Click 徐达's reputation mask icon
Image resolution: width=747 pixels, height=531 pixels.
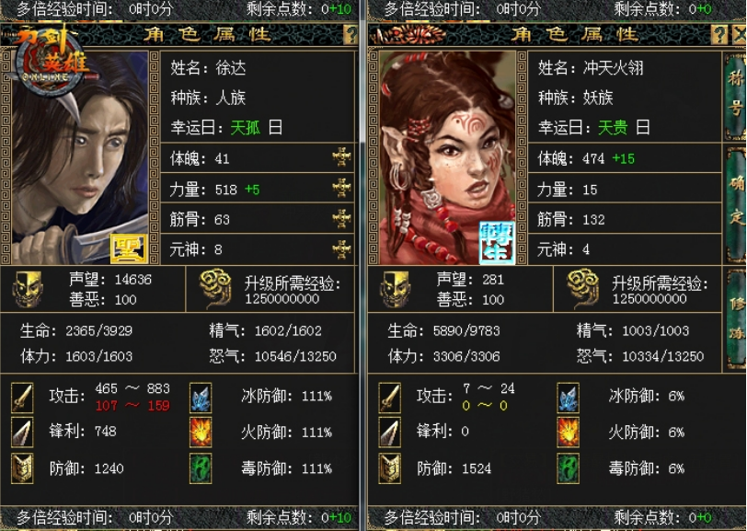(x=28, y=289)
